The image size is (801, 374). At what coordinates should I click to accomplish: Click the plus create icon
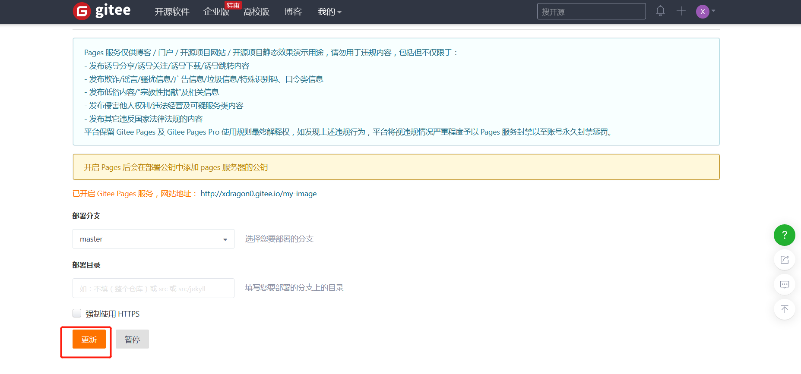coord(681,11)
